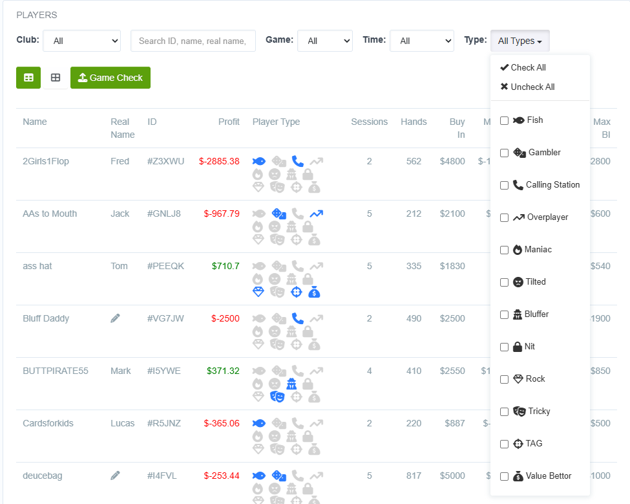
Task: Click the blue Bluffer icon for BUTTPIRATE55
Action: point(291,384)
